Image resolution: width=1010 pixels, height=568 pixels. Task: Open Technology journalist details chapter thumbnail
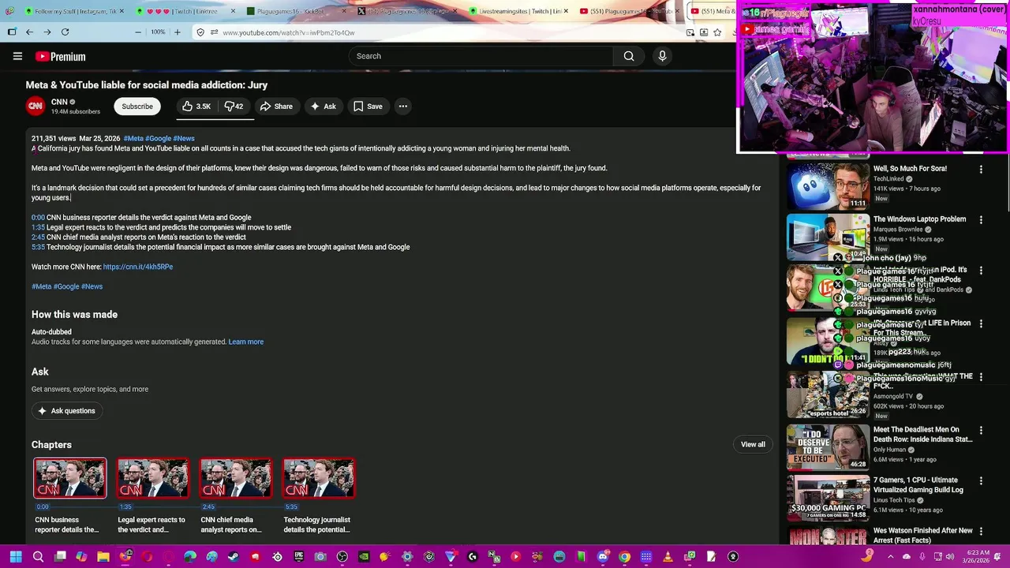click(x=319, y=478)
